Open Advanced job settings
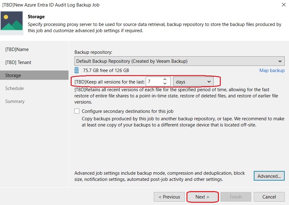Screen dimensions: 289x205 [269, 176]
